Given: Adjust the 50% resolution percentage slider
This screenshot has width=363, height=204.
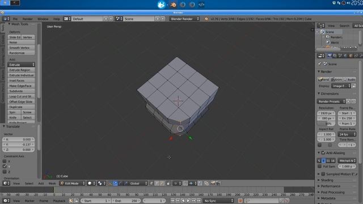Looking at the screenshot, I should (x=326, y=124).
